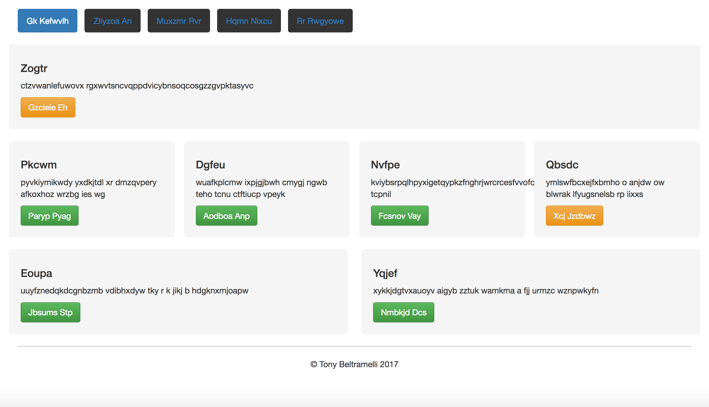
Task: Click the Yqjef section heading
Action: tap(385, 273)
